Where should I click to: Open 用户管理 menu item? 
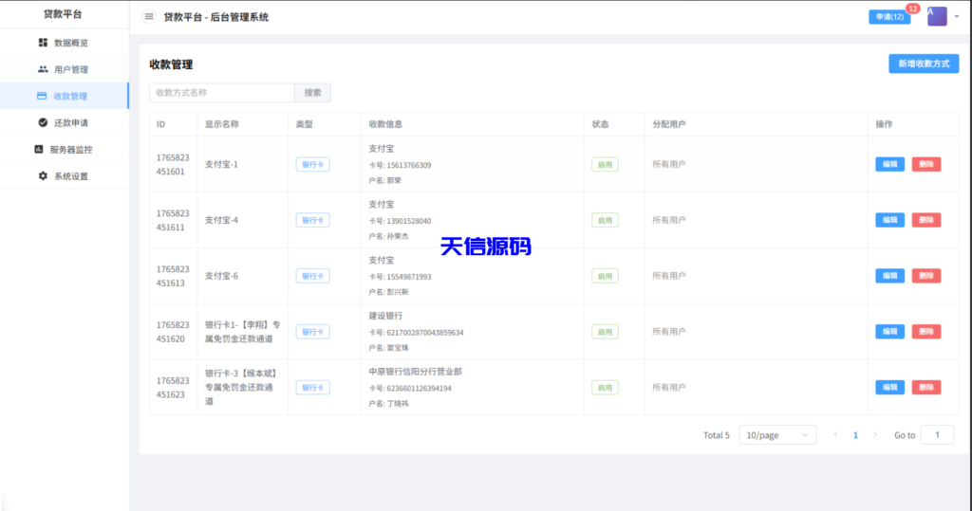point(65,69)
